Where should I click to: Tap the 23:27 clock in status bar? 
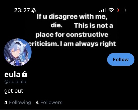(x=22, y=10)
